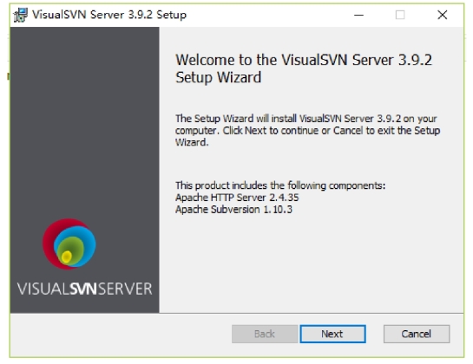Click the VISUALSVNSERVER wordmark text

85,289
